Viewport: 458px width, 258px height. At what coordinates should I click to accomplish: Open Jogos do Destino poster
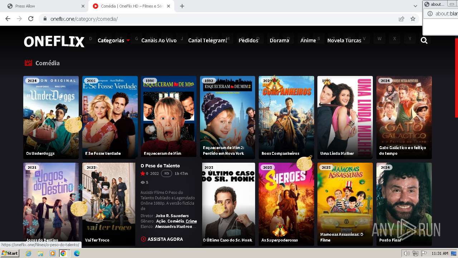[51, 204]
